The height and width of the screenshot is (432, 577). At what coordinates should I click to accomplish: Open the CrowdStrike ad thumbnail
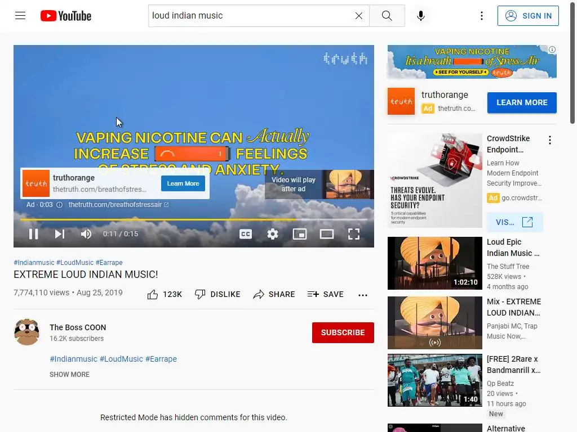click(x=434, y=181)
